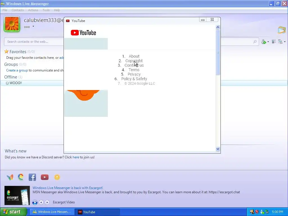The height and width of the screenshot is (216, 288).
Task: Click the YouTube window scrollbar thumb
Action: [x=218, y=52]
